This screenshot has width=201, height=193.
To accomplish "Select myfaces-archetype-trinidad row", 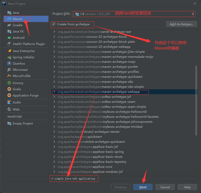I will [x=124, y=126].
